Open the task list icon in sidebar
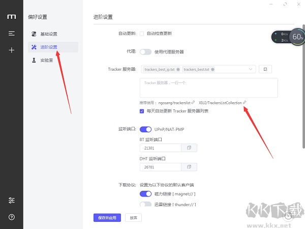 12,34
